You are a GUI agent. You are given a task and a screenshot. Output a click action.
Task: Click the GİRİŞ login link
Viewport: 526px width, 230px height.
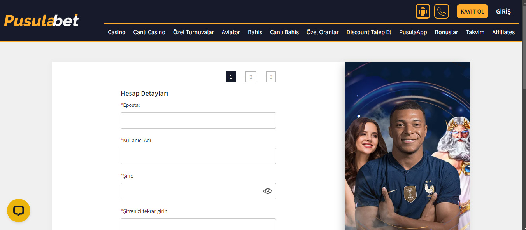[x=503, y=12]
